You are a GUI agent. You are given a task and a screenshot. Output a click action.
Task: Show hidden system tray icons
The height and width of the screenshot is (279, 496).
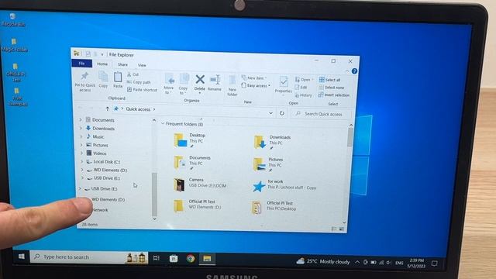click(x=357, y=262)
